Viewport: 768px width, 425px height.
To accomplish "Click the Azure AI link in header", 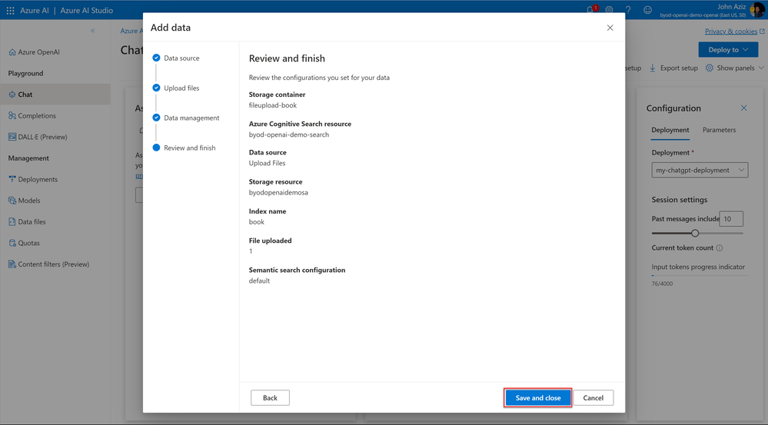I will point(35,10).
